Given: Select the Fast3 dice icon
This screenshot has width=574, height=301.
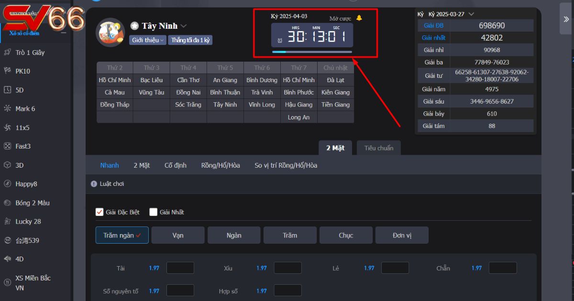Looking at the screenshot, I should coord(8,146).
